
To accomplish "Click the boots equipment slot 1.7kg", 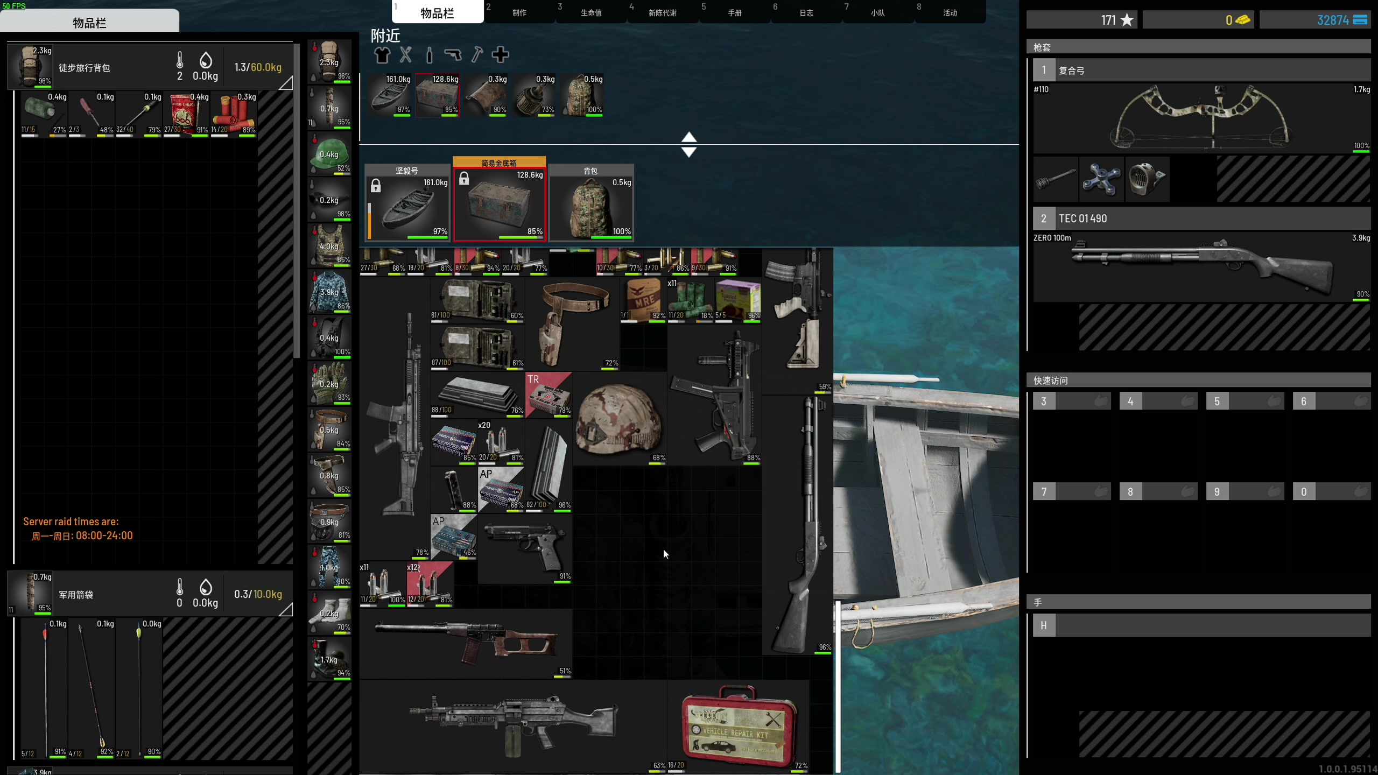I will (x=329, y=659).
